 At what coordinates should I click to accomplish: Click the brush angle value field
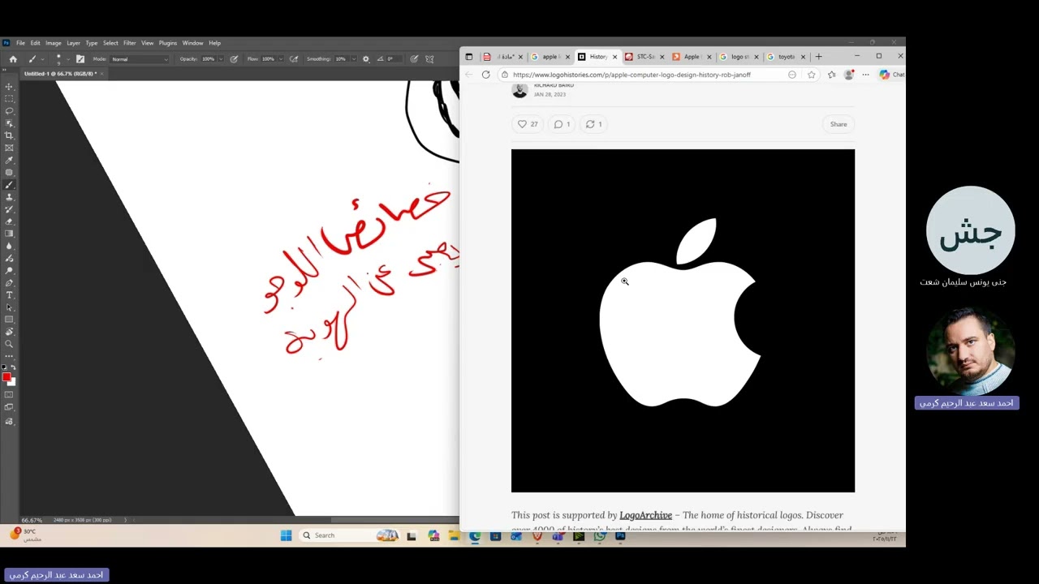pos(394,59)
